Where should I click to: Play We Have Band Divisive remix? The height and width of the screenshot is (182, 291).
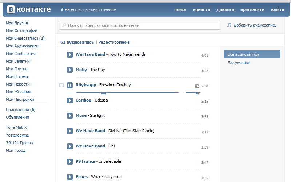[70, 131]
